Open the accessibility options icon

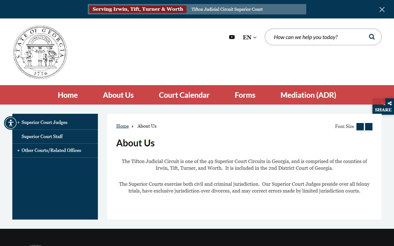(11, 123)
